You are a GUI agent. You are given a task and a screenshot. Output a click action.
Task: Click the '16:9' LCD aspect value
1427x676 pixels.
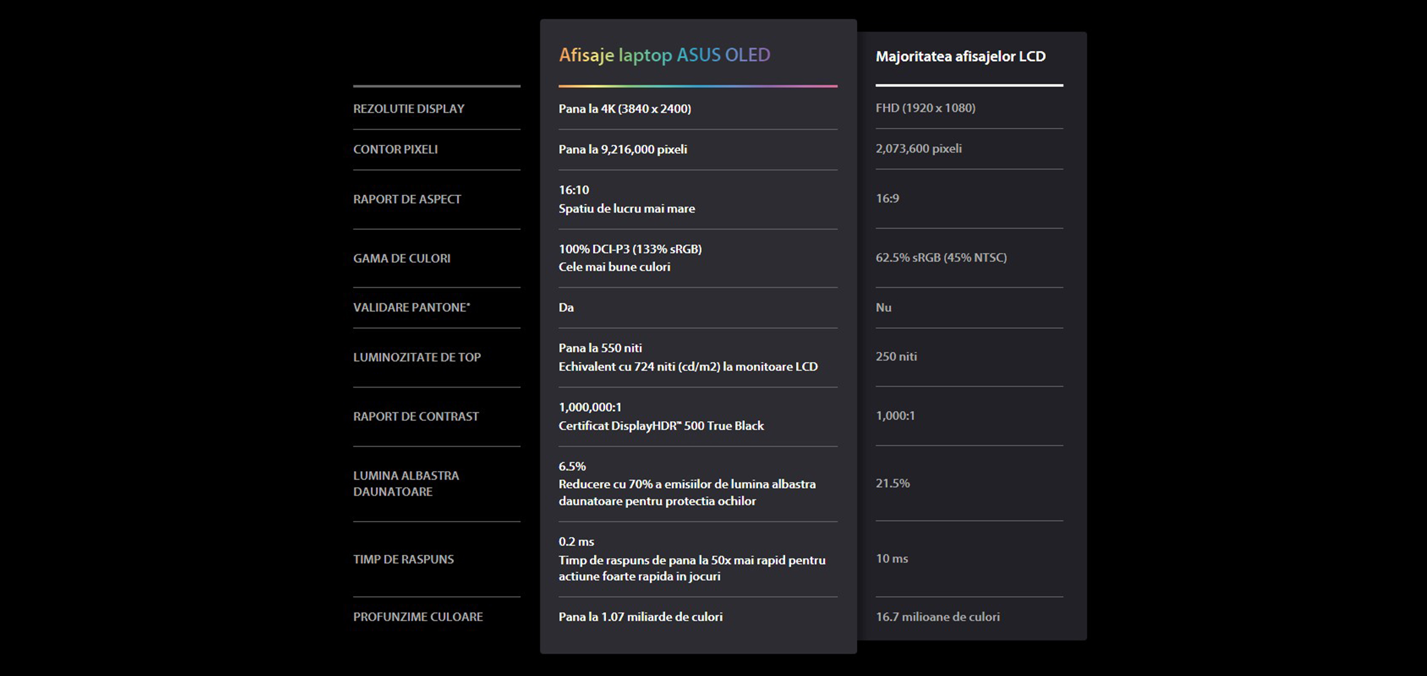point(888,198)
